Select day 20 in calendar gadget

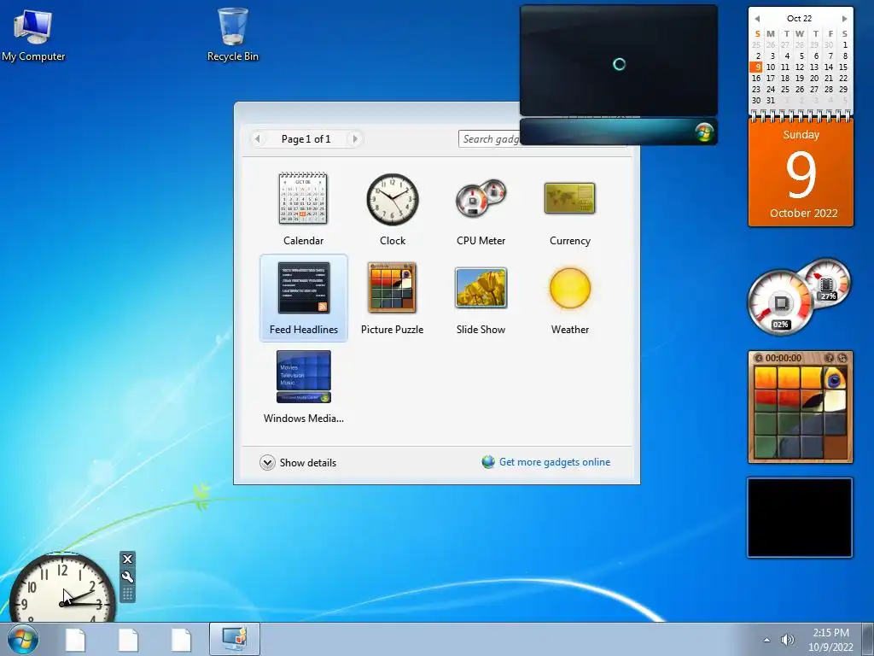[x=813, y=78]
